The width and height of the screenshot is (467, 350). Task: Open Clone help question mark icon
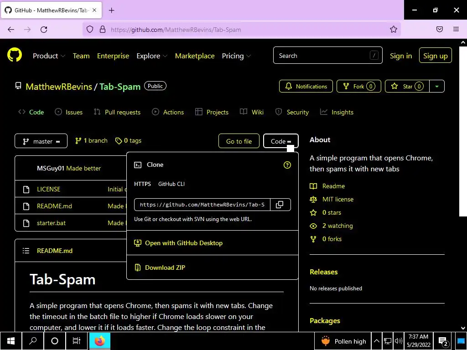pyautogui.click(x=287, y=165)
